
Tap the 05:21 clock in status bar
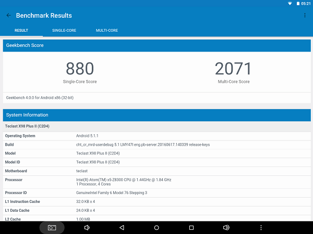coord(306,4)
